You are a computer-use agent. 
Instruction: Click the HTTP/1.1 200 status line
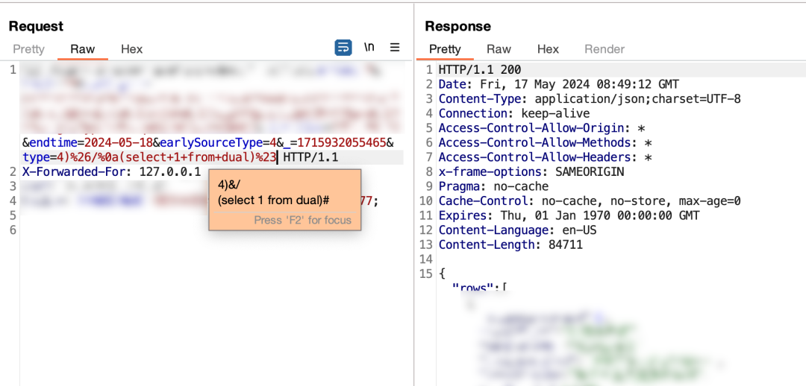[x=479, y=70]
